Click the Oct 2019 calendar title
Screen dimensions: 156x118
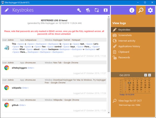click(x=125, y=75)
